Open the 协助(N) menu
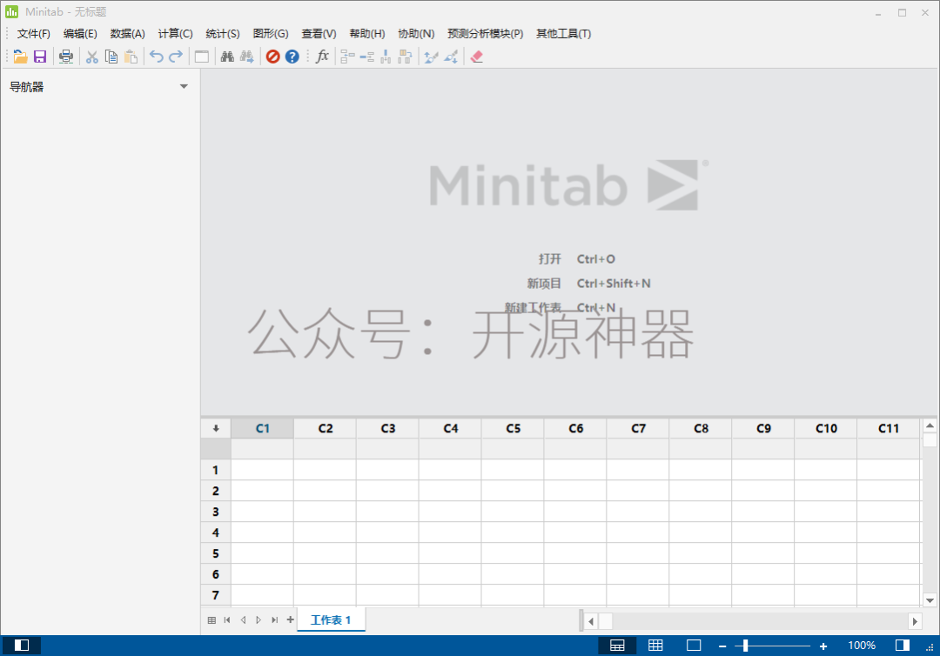 point(416,34)
